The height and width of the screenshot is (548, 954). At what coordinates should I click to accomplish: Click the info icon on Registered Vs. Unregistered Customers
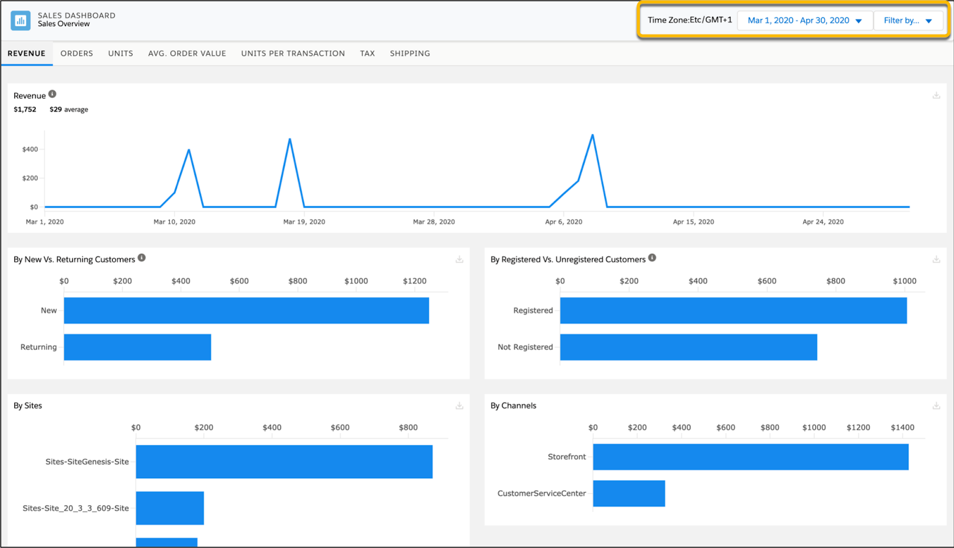click(652, 257)
